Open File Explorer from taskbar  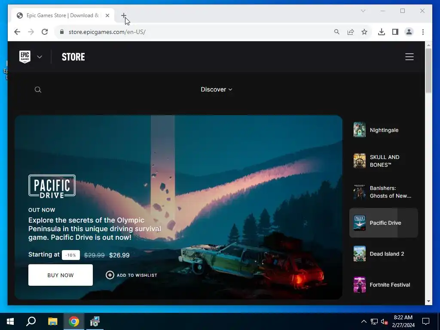click(x=52, y=321)
